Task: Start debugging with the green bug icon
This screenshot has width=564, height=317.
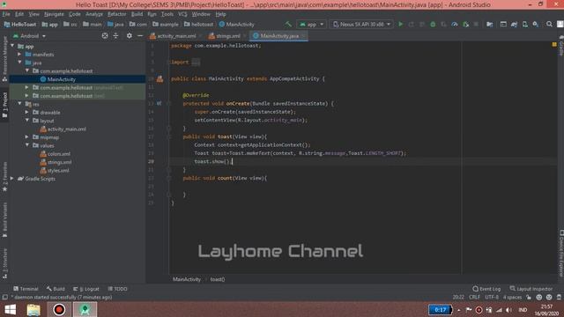Action: 433,25
